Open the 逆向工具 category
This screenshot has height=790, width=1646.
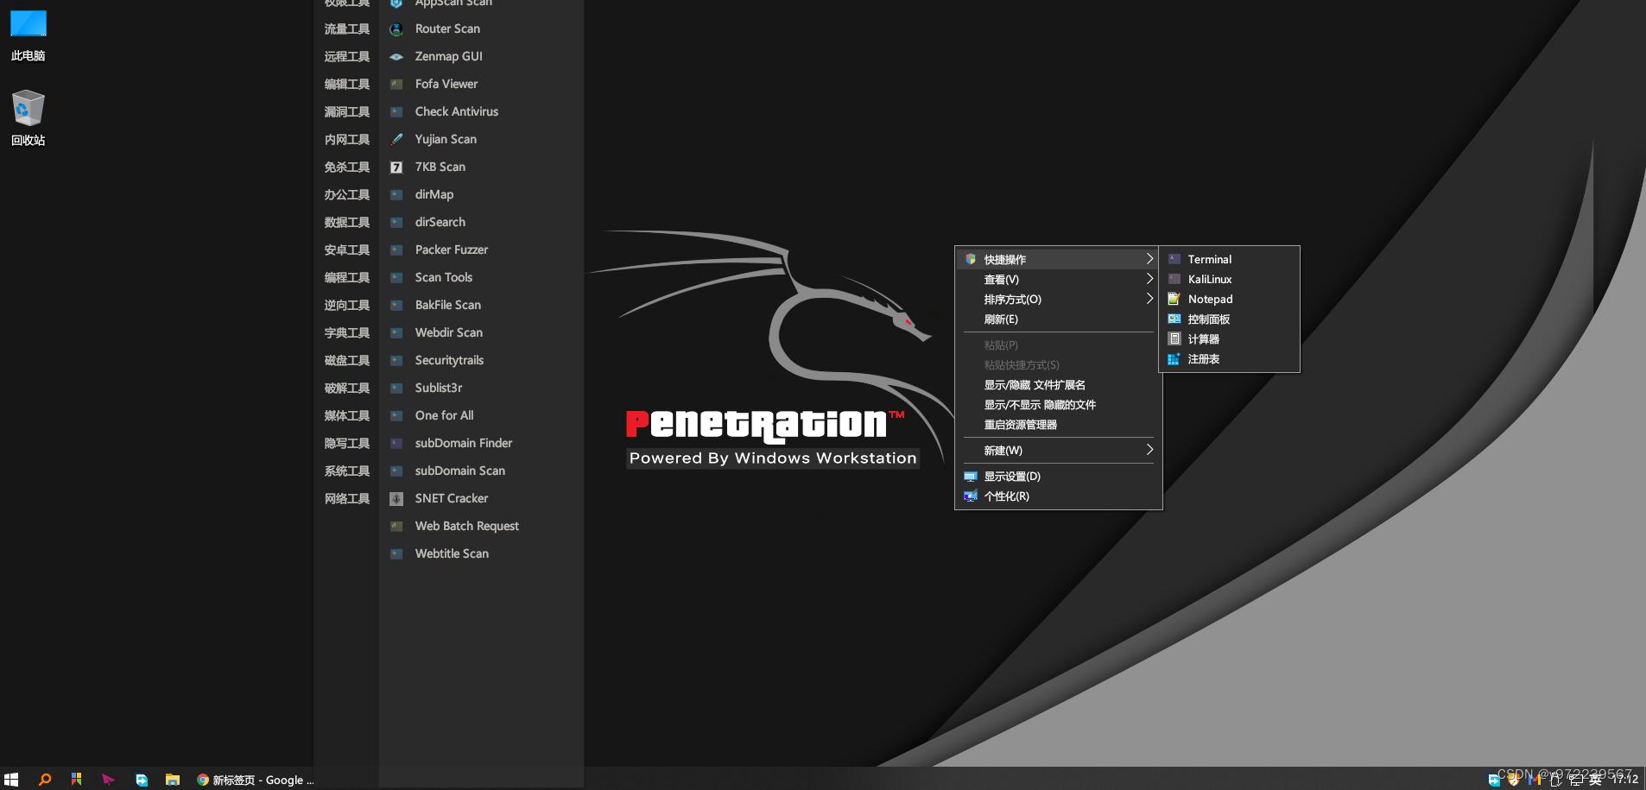(x=347, y=306)
